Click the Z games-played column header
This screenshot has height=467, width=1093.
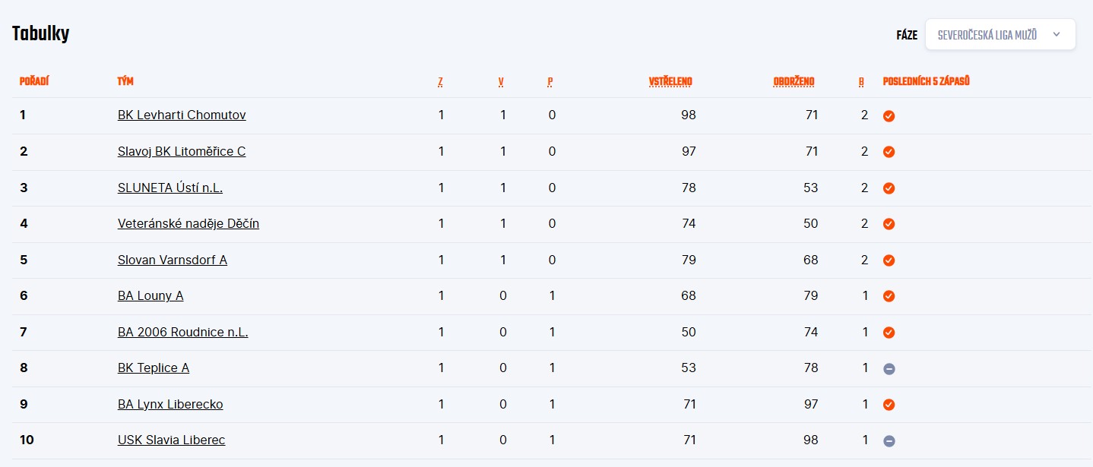(440, 82)
